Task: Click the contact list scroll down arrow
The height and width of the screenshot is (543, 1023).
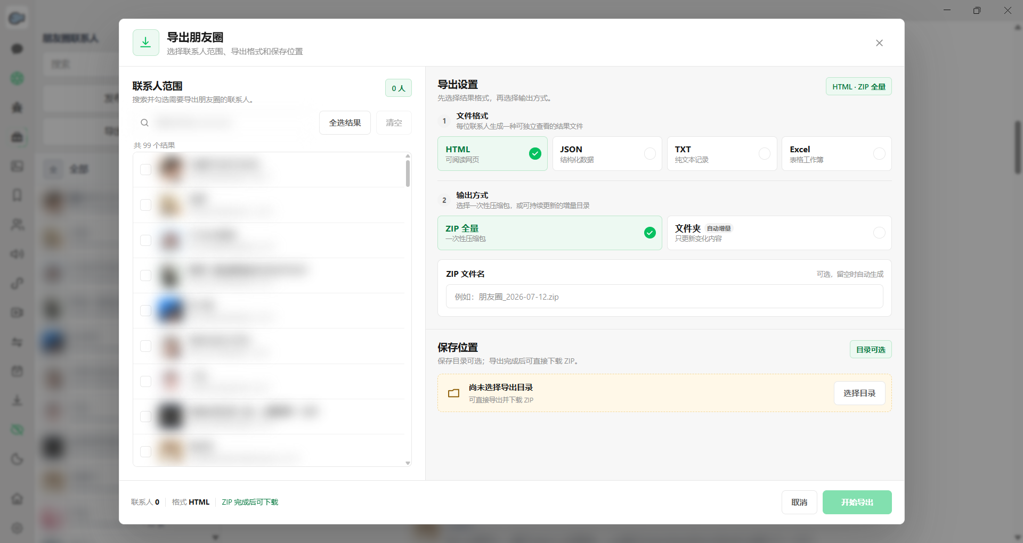Action: tap(408, 463)
